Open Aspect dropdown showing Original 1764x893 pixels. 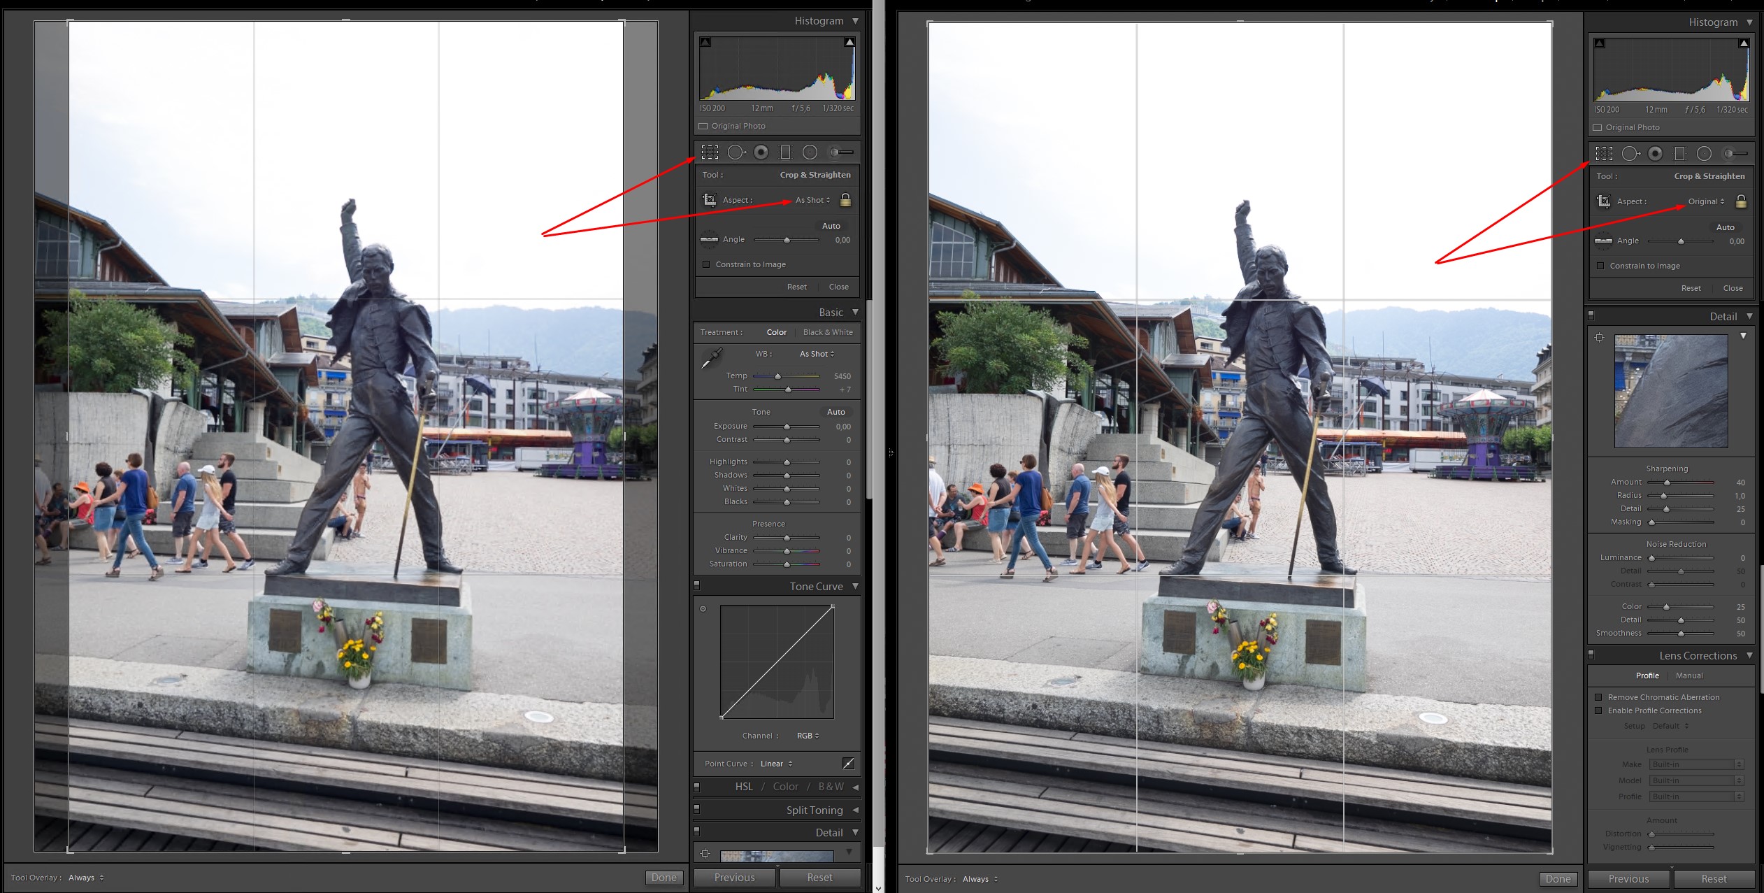[x=1706, y=201]
